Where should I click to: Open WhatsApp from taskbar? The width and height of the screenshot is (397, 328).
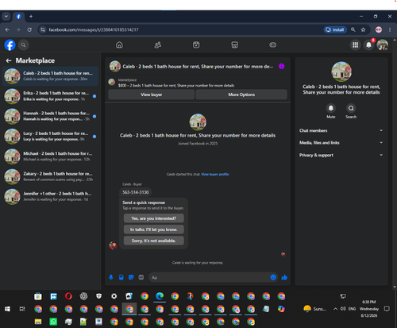tap(53, 322)
